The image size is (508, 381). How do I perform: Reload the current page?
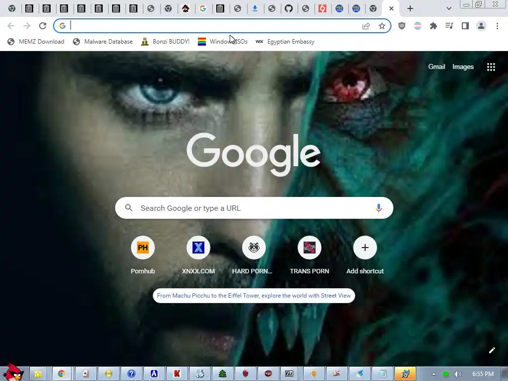(43, 26)
